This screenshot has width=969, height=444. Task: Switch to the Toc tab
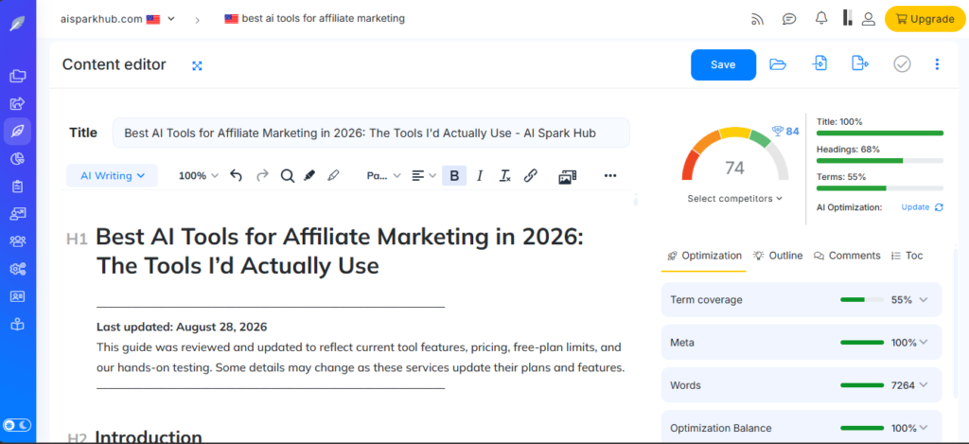click(907, 256)
